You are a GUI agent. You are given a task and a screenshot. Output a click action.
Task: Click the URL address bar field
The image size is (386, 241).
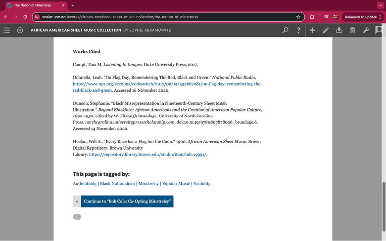(163, 17)
